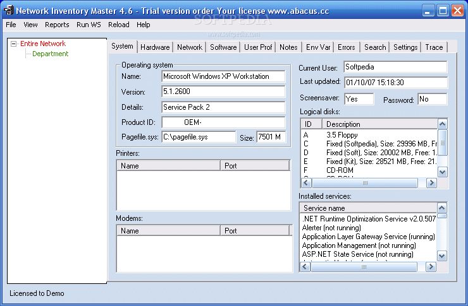Select the .NET Runtime Optimization Service row
Screen dimensions: 468x306
coord(369,219)
